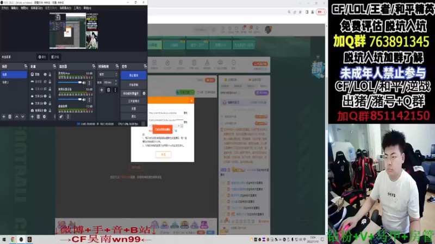
Task: Open the Help (H) menu in OBS
Action: (x=87, y=8)
